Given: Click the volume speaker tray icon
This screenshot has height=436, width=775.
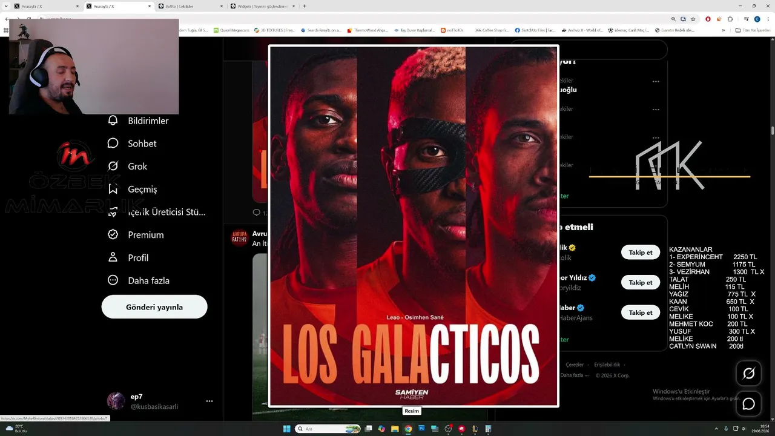Looking at the screenshot, I should 745,429.
